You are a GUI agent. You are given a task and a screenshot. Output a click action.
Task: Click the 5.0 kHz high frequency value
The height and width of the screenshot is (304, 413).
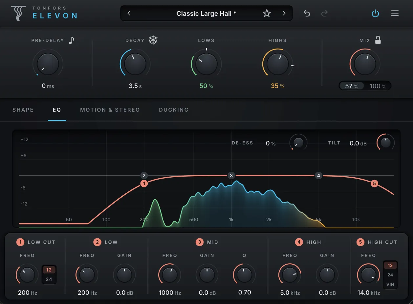[290, 293]
